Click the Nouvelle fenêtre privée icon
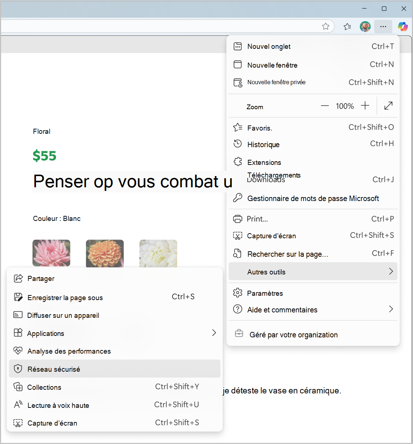Screen dimensions: 413x444 [x=238, y=82]
